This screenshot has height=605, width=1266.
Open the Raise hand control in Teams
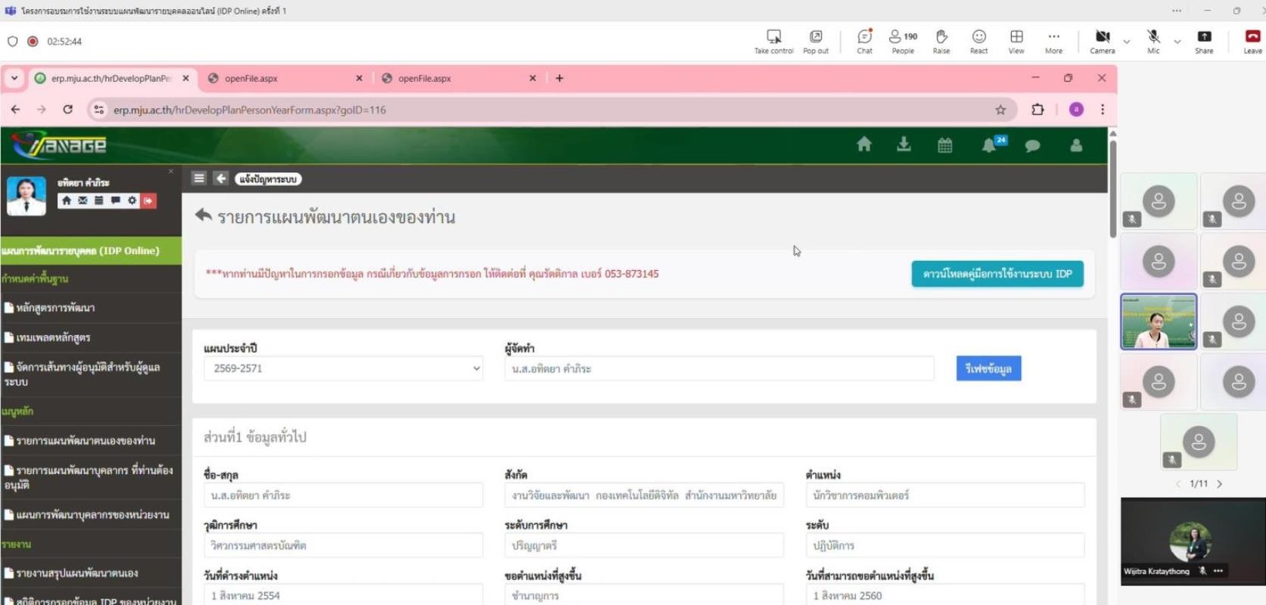[x=941, y=41]
